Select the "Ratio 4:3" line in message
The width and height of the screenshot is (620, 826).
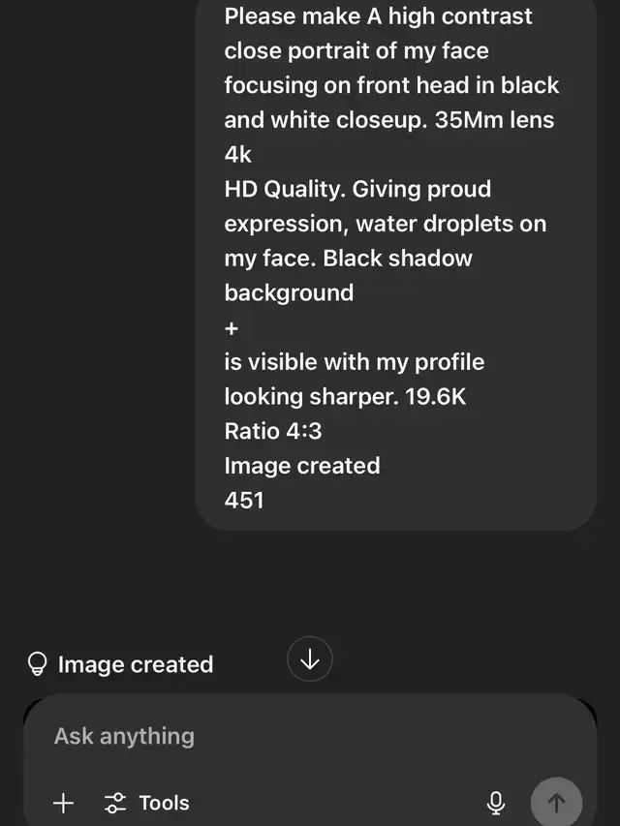click(273, 432)
